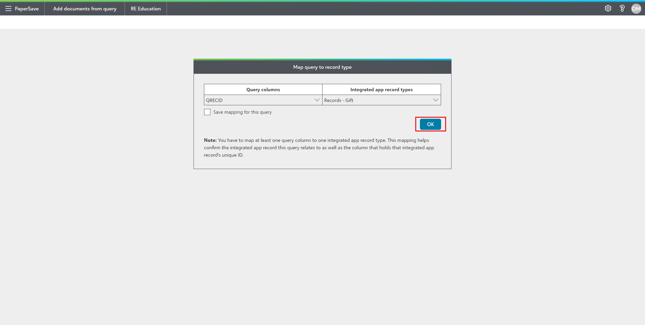This screenshot has height=325, width=645.
Task: Click the help question mark icon
Action: click(622, 9)
